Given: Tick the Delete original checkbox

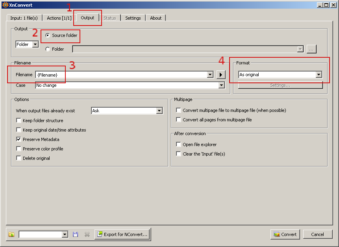Looking at the screenshot, I should pyautogui.click(x=19, y=158).
